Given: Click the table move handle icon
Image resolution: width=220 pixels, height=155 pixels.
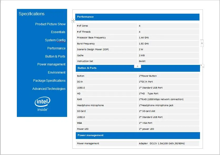Looking at the screenshot, I should [x=73, y=21].
